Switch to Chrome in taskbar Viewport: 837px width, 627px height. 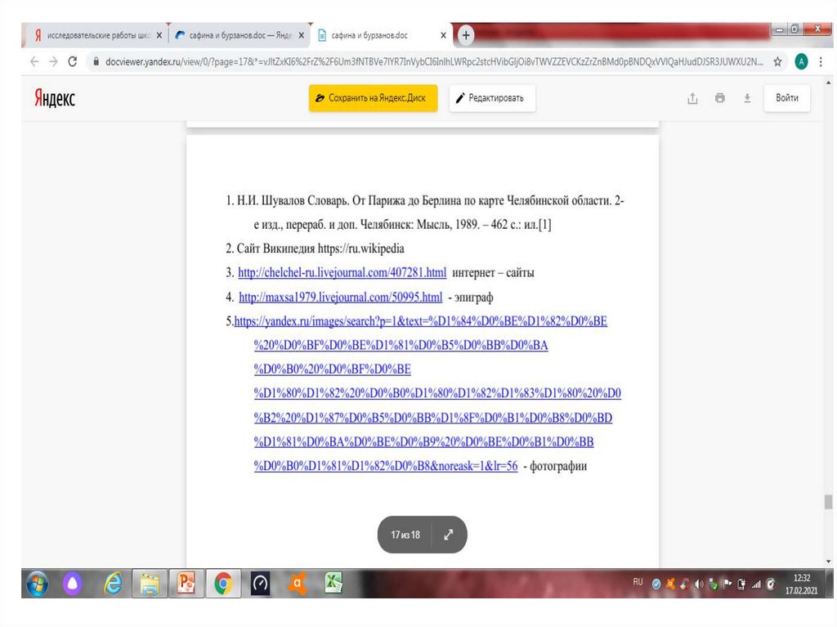point(223,583)
